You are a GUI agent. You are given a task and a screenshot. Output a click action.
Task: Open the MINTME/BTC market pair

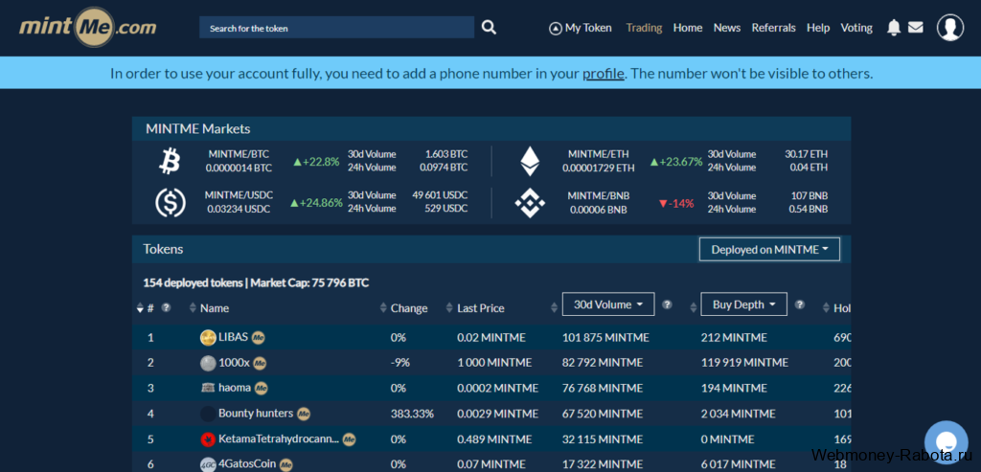tap(240, 154)
